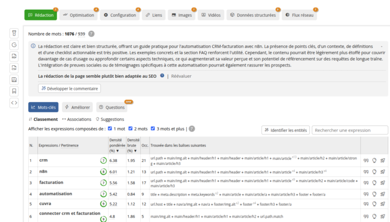Click the rocket icon in the 'cuvra' row
Screen dimensions: 390x222
tap(383, 204)
